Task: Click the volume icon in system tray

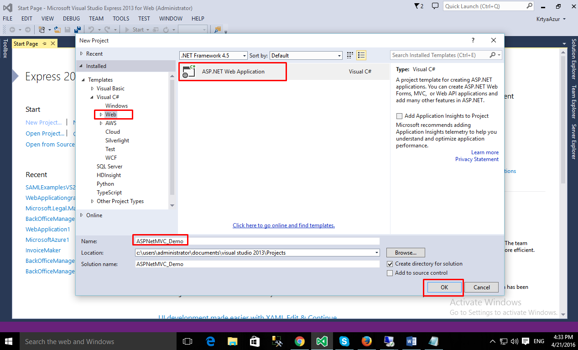Action: [515, 341]
